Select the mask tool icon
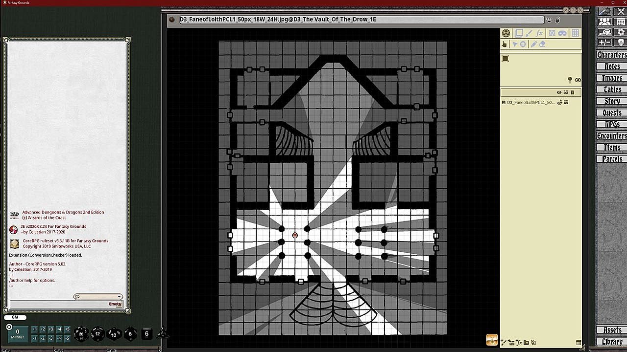627x352 pixels. (x=562, y=33)
